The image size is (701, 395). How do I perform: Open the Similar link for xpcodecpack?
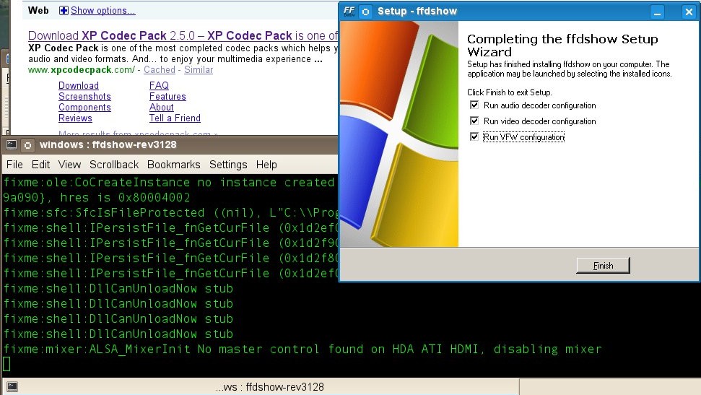(x=199, y=70)
